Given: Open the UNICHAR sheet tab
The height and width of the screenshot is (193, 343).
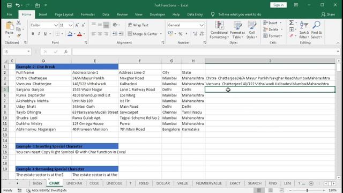Looking at the screenshot, I should (x=74, y=183).
